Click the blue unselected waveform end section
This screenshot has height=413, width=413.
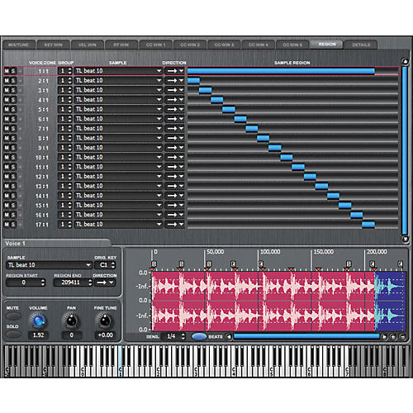[391, 301]
